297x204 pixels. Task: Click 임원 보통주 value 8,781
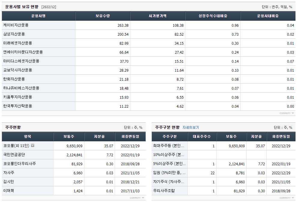240,173
